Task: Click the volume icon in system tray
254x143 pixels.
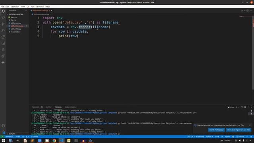Action: [240, 141]
